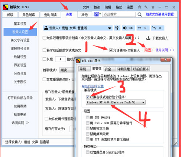181x157 pixels.
Task: Open the 格式 menu
Action: (119, 7)
